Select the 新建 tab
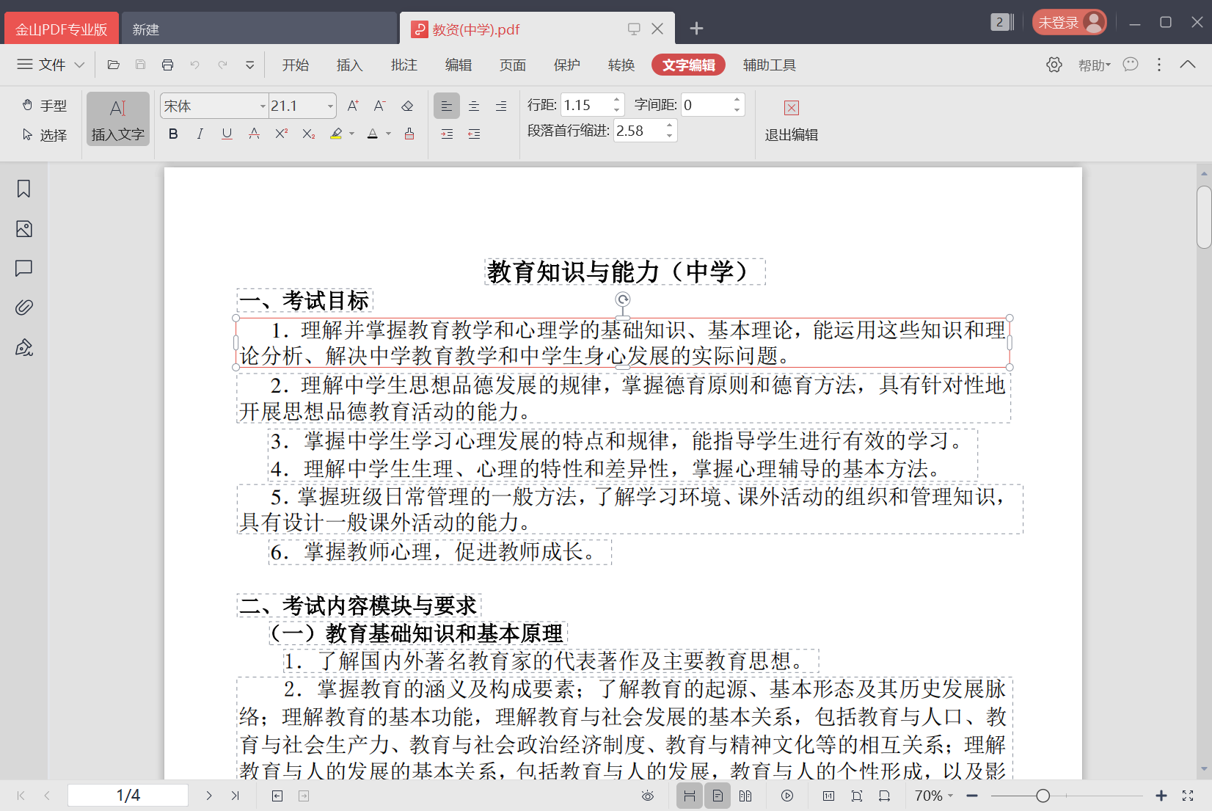The image size is (1212, 811). (260, 29)
